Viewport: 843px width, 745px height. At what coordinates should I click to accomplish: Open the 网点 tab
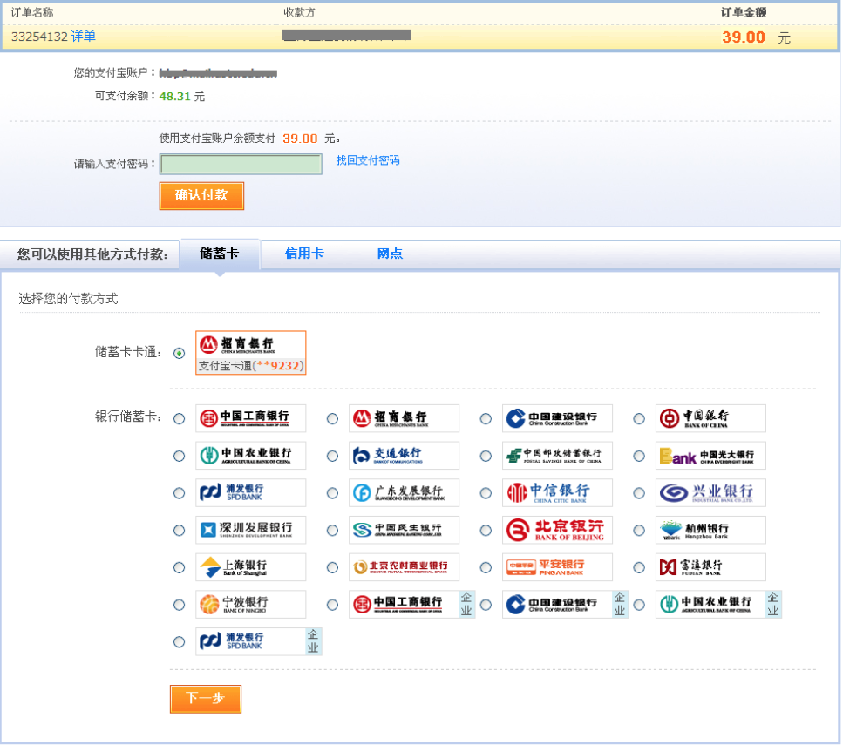[x=390, y=254]
